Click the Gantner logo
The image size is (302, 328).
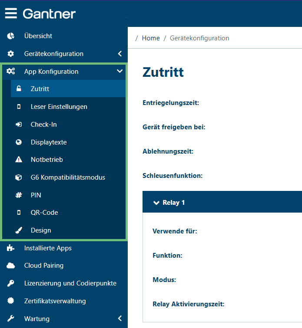pos(49,14)
